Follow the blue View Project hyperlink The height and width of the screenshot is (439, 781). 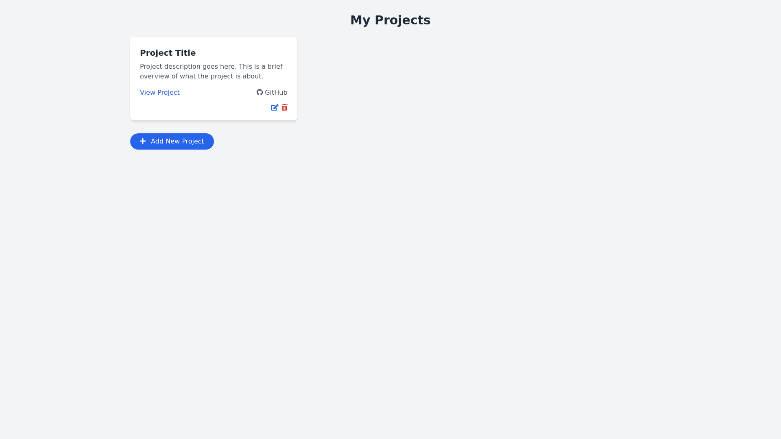[x=159, y=92]
